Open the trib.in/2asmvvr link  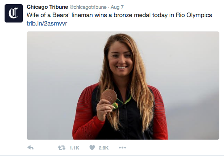[x=47, y=23]
